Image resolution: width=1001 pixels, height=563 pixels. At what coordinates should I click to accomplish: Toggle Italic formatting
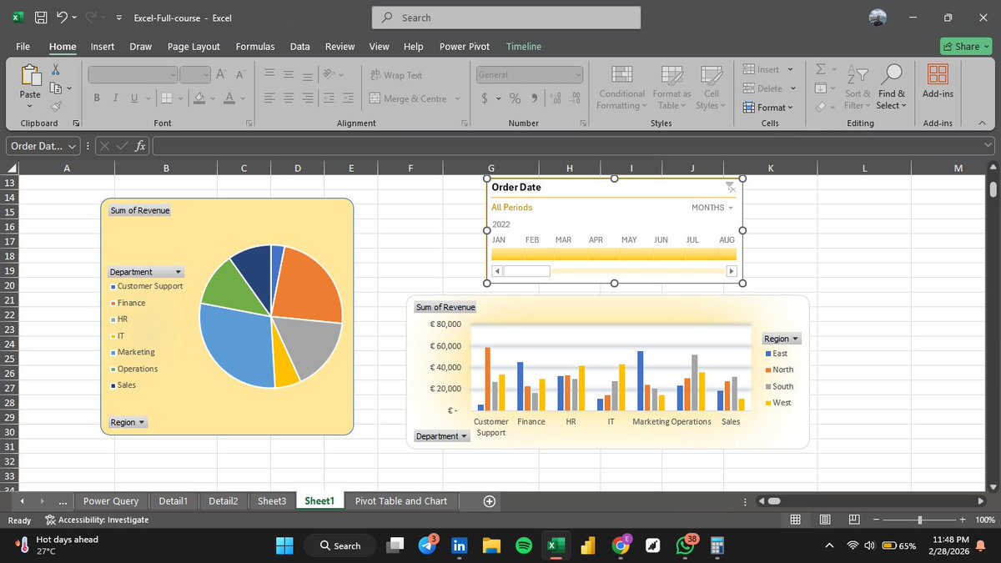(x=116, y=98)
